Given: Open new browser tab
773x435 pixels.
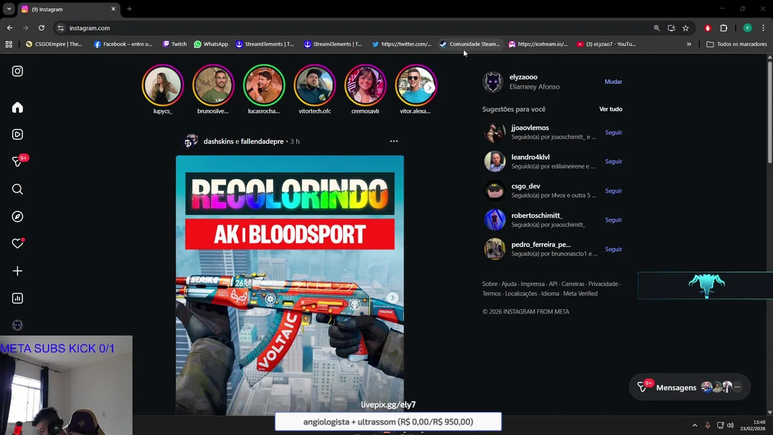Looking at the screenshot, I should pyautogui.click(x=129, y=9).
